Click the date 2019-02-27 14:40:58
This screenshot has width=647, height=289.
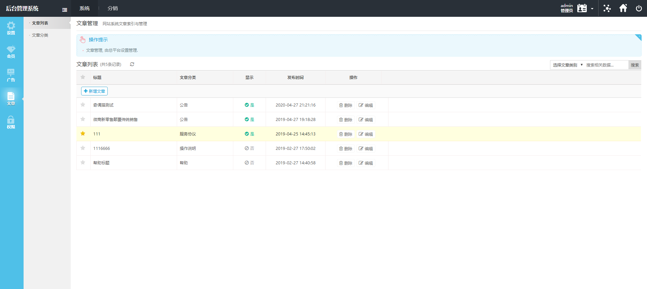[296, 163]
